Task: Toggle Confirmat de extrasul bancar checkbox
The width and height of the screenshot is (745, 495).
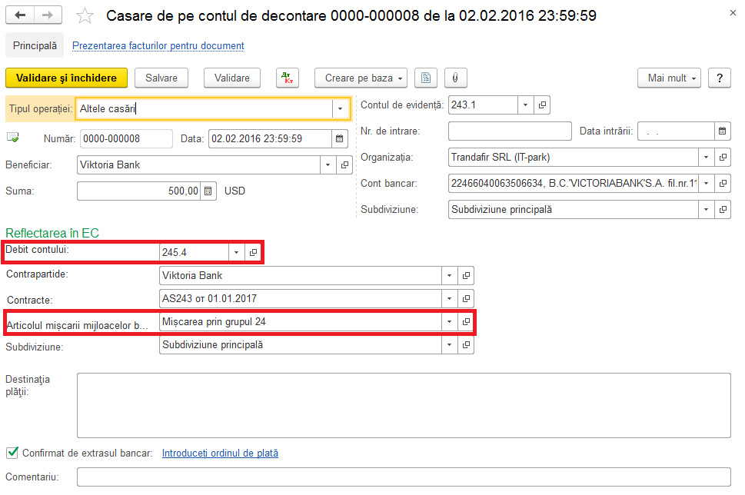Action: (12, 453)
